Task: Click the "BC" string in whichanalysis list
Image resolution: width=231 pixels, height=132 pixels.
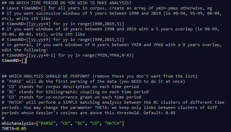Action: click(x=80, y=123)
